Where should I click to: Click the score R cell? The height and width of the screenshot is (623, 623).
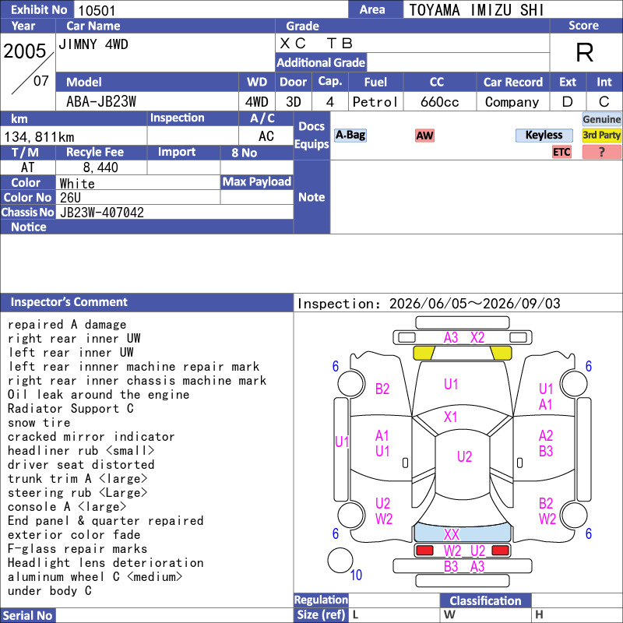pyautogui.click(x=585, y=52)
